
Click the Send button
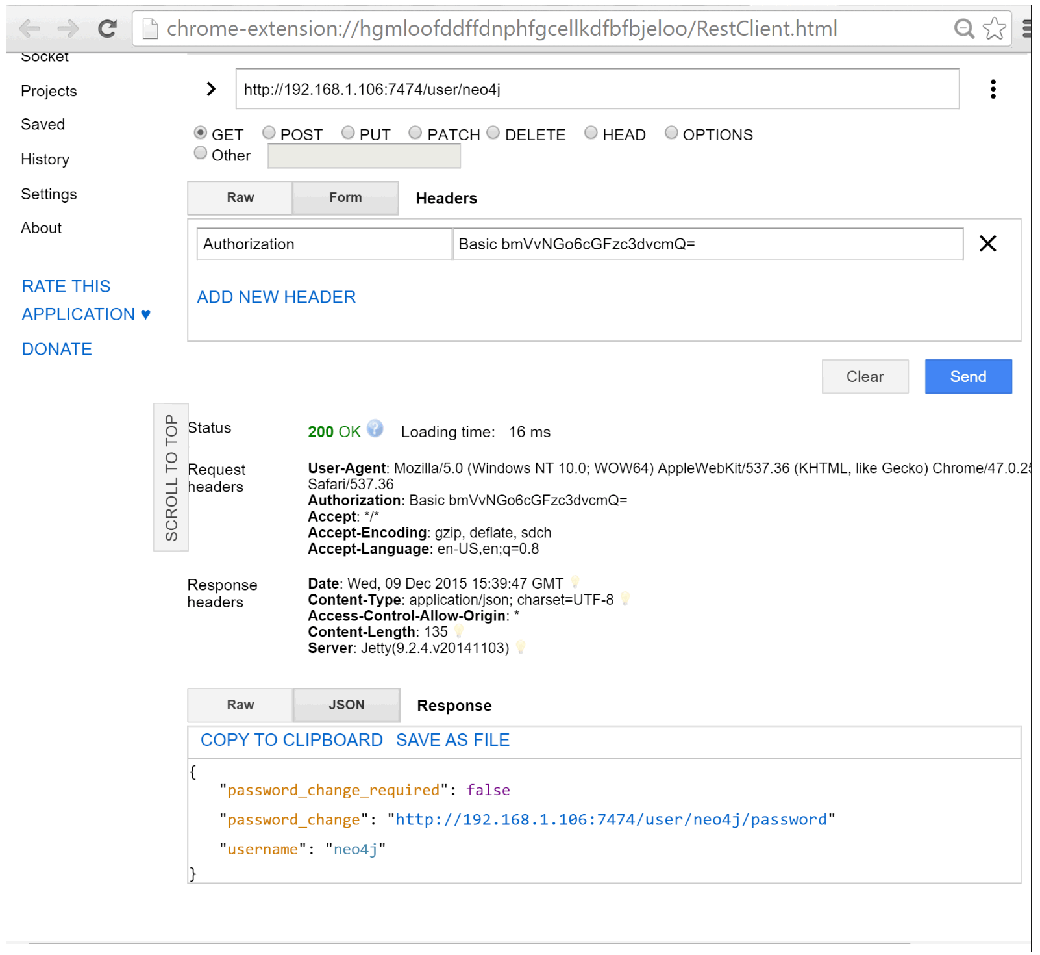968,377
